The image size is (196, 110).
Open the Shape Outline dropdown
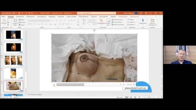tap(118, 22)
